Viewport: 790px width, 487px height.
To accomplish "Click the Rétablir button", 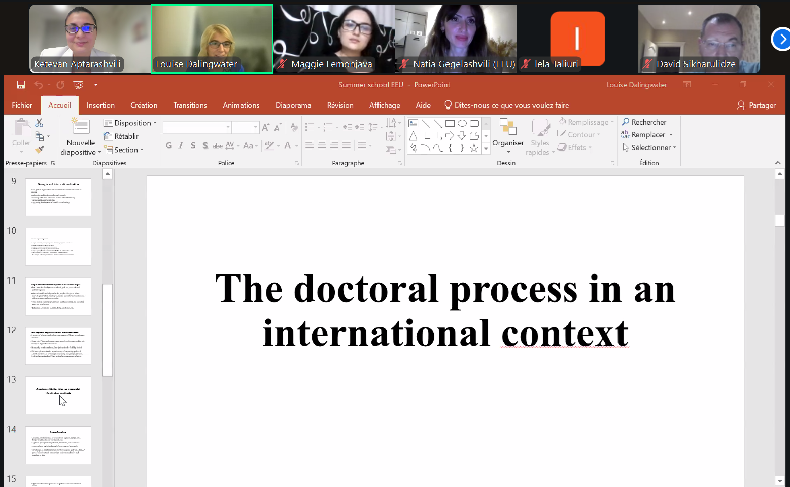I will click(x=121, y=136).
